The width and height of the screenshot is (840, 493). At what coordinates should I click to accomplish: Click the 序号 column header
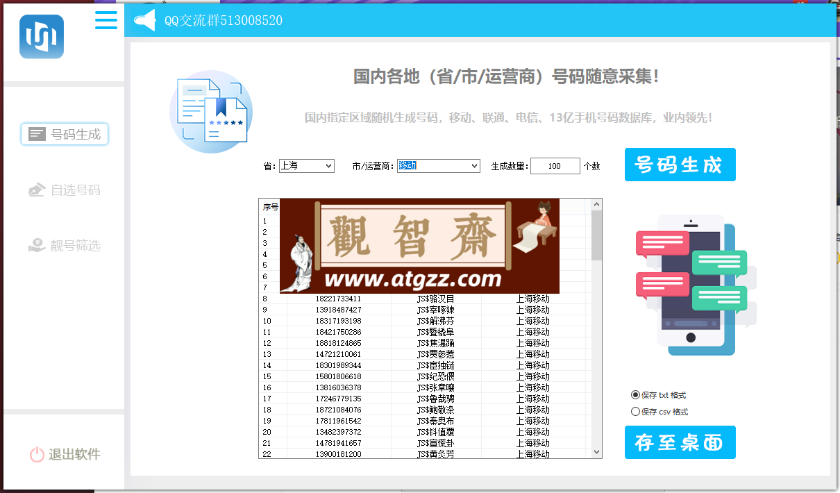click(270, 207)
